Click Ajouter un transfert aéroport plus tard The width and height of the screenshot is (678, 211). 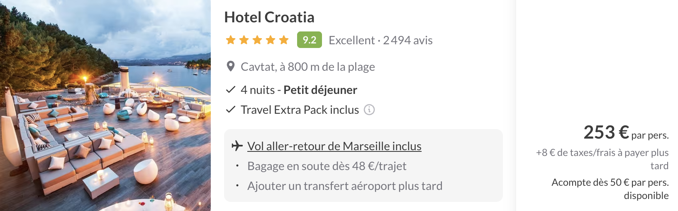coord(344,186)
